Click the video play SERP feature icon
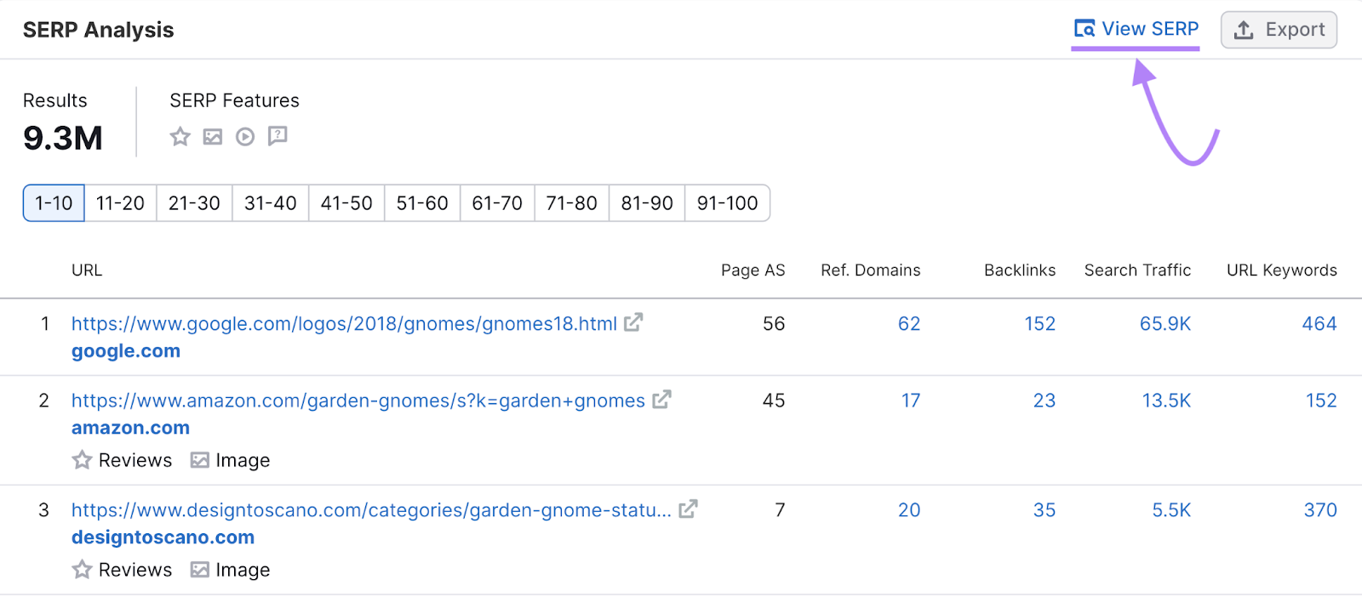 pos(245,136)
